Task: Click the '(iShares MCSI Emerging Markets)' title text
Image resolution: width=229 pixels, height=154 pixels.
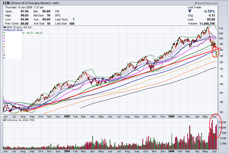Action: (31, 3)
